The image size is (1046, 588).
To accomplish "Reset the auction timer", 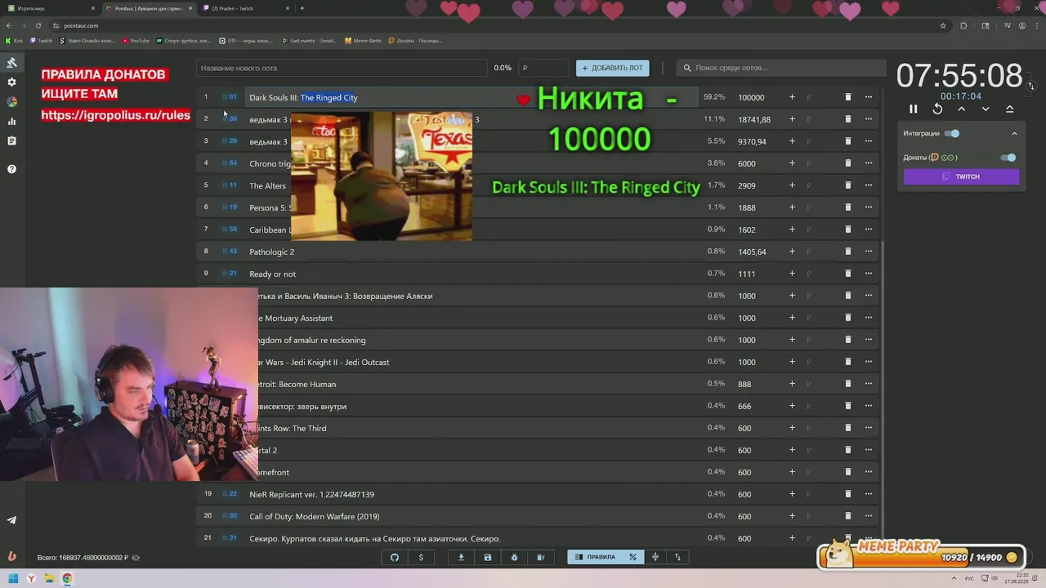I will pyautogui.click(x=937, y=109).
